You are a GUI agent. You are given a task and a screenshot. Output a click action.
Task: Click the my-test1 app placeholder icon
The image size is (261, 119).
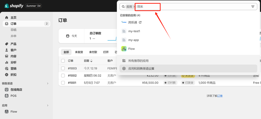pos(124,31)
